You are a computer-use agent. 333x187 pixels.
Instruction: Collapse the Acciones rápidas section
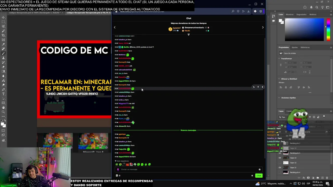279,98
